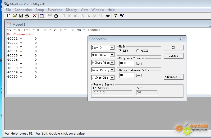The image size is (211, 138).
Task: Select register 40005 row
Action: tap(22, 55)
